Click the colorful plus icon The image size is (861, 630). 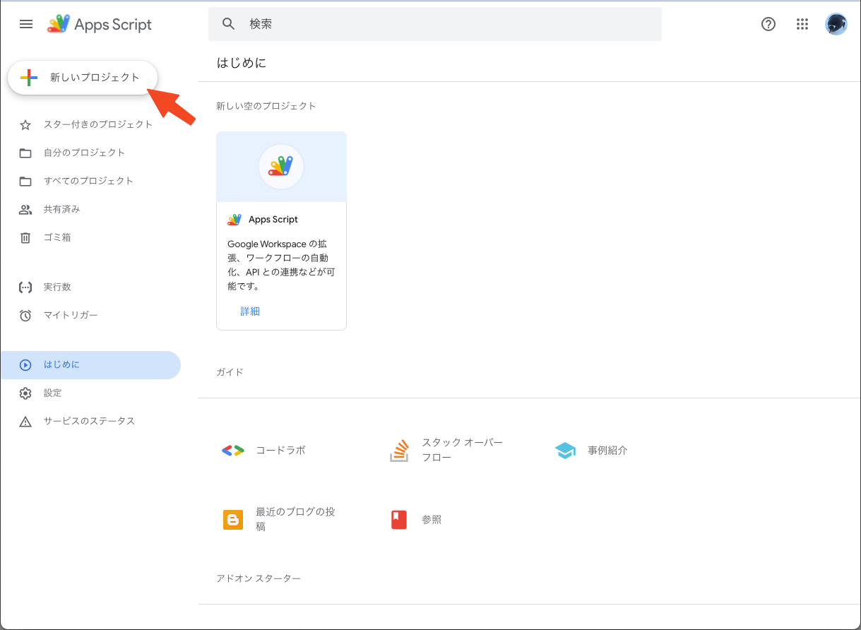[x=29, y=78]
